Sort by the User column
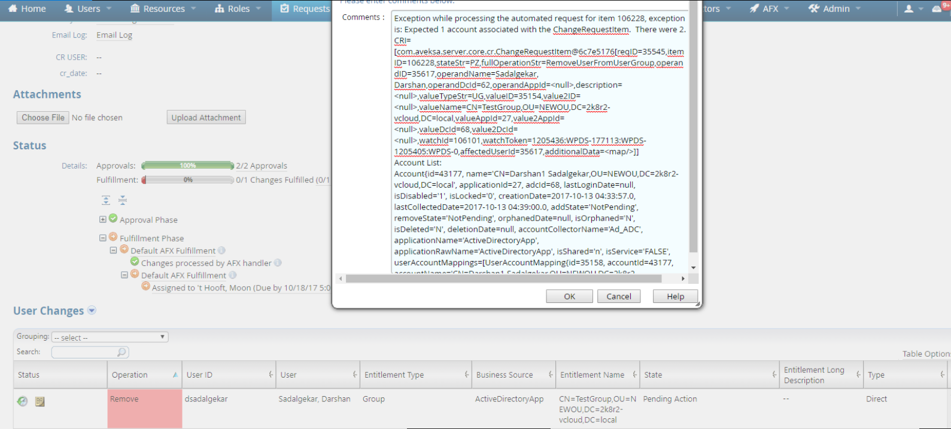This screenshot has width=951, height=429. point(317,375)
